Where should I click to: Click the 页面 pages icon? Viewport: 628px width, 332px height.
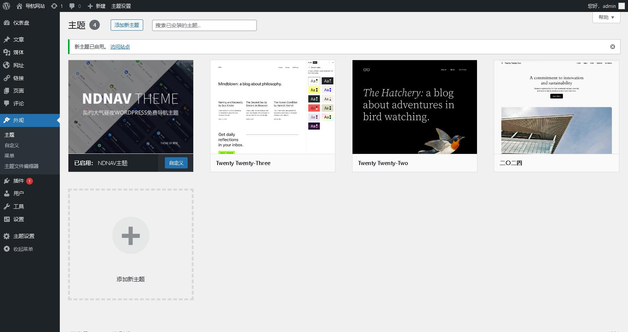(7, 91)
